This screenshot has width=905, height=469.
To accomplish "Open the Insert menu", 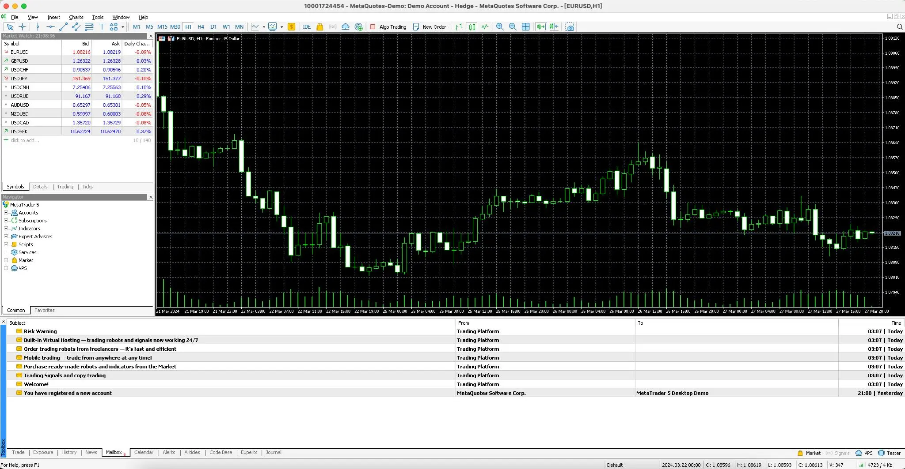I will coord(53,17).
